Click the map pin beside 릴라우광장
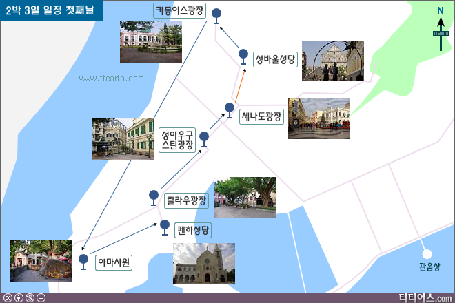This screenshot has height=303, width=455. click(x=154, y=198)
